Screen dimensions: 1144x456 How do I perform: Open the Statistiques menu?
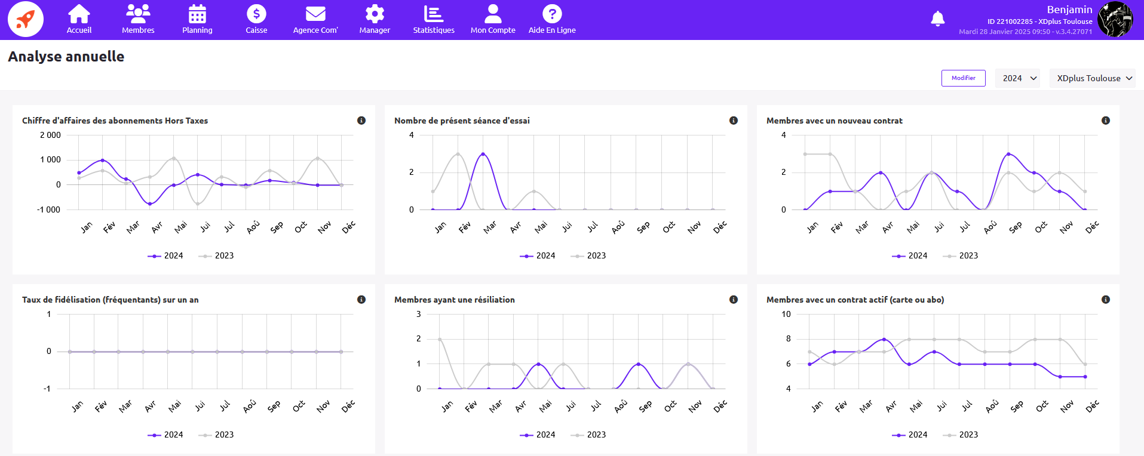434,19
